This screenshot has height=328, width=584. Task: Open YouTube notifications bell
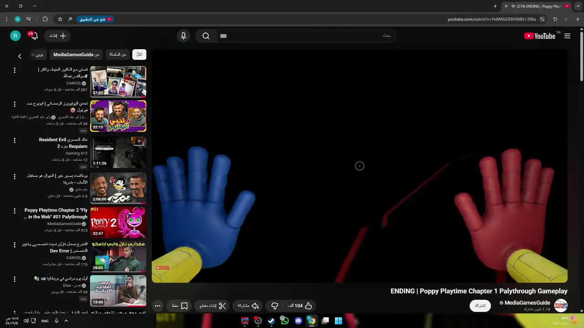[33, 36]
